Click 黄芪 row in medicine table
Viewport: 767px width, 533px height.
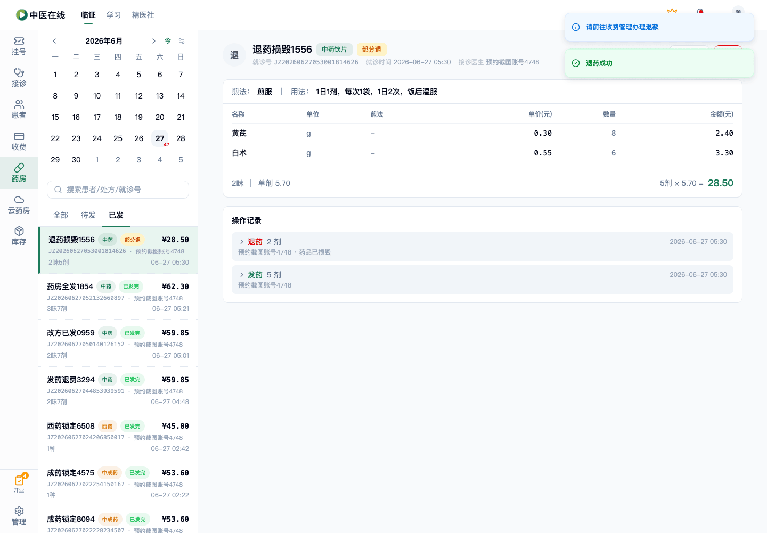(x=483, y=133)
